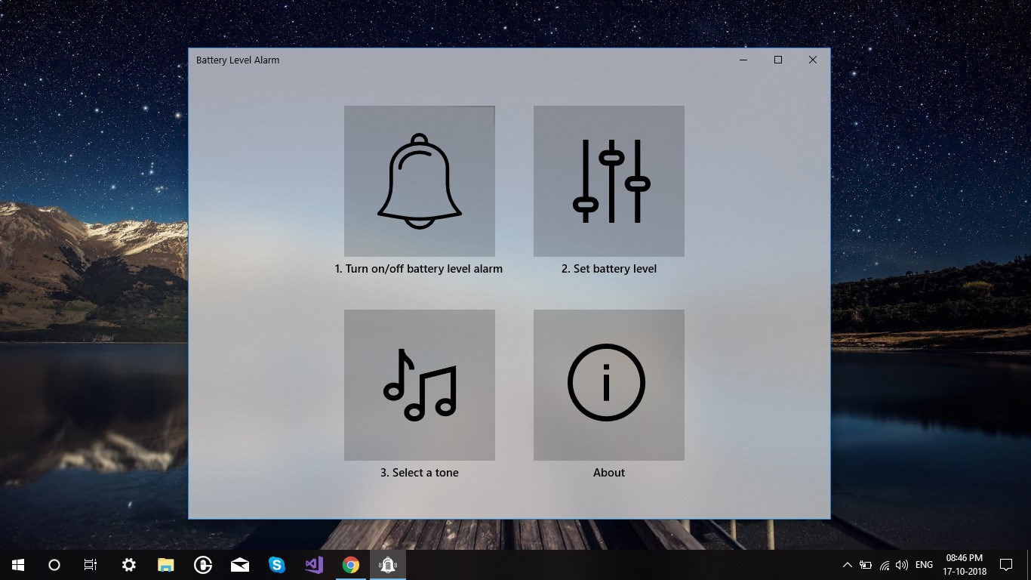Screen dimensions: 1031x580
Task: Open the music notes tone tile
Action: point(420,385)
